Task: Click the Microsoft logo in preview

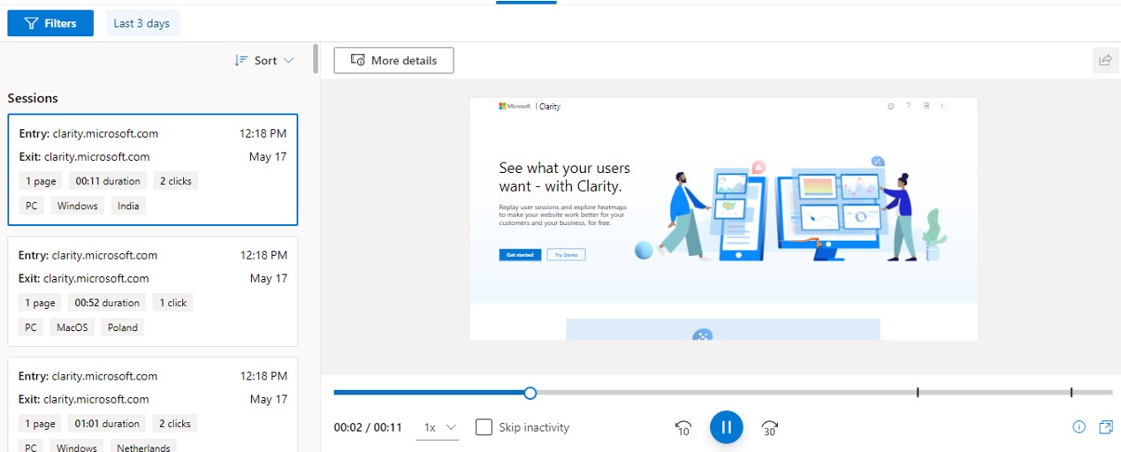Action: click(515, 106)
